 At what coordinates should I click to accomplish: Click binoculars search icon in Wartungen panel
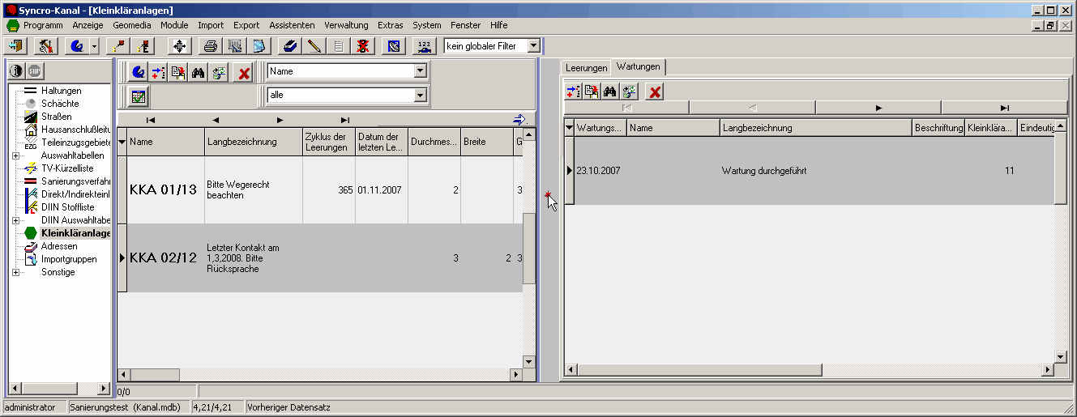click(611, 91)
